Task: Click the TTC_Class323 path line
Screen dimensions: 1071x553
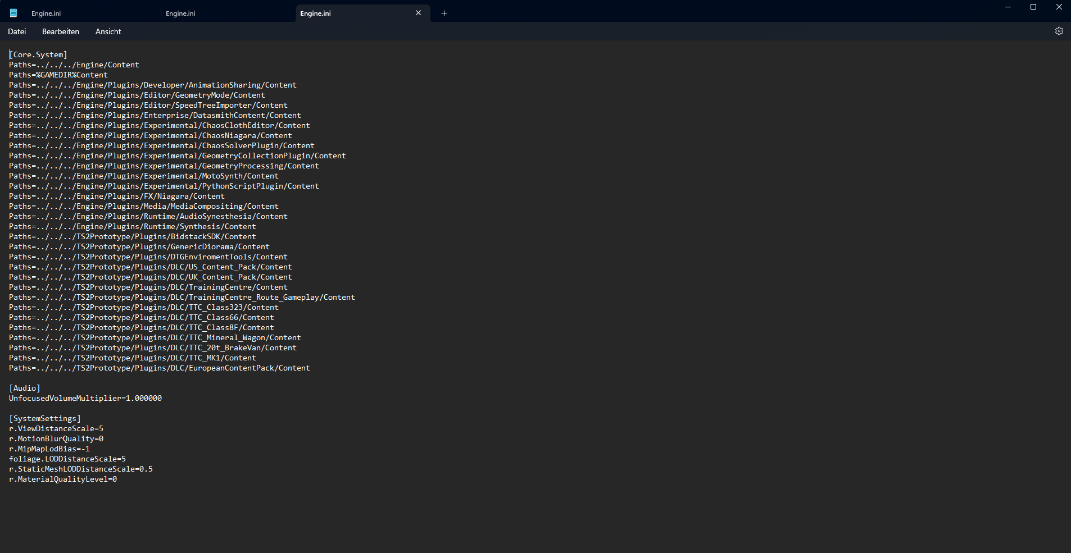Action: point(144,307)
